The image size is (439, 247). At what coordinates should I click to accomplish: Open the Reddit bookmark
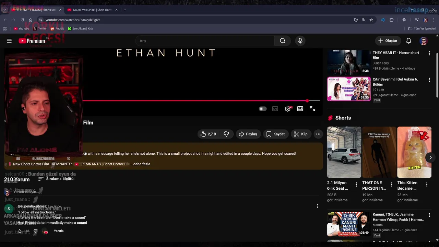pyautogui.click(x=57, y=29)
